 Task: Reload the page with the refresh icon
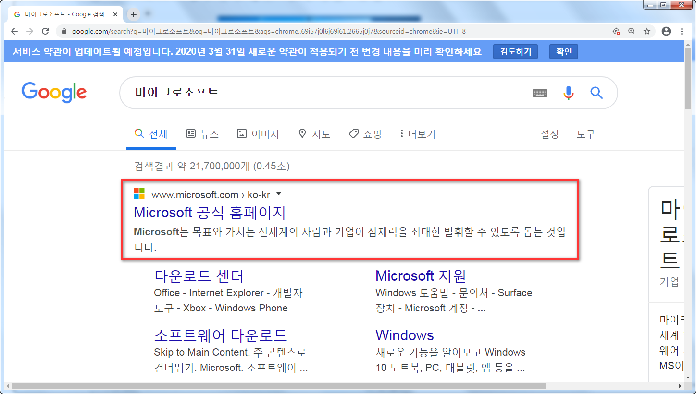[x=45, y=31]
